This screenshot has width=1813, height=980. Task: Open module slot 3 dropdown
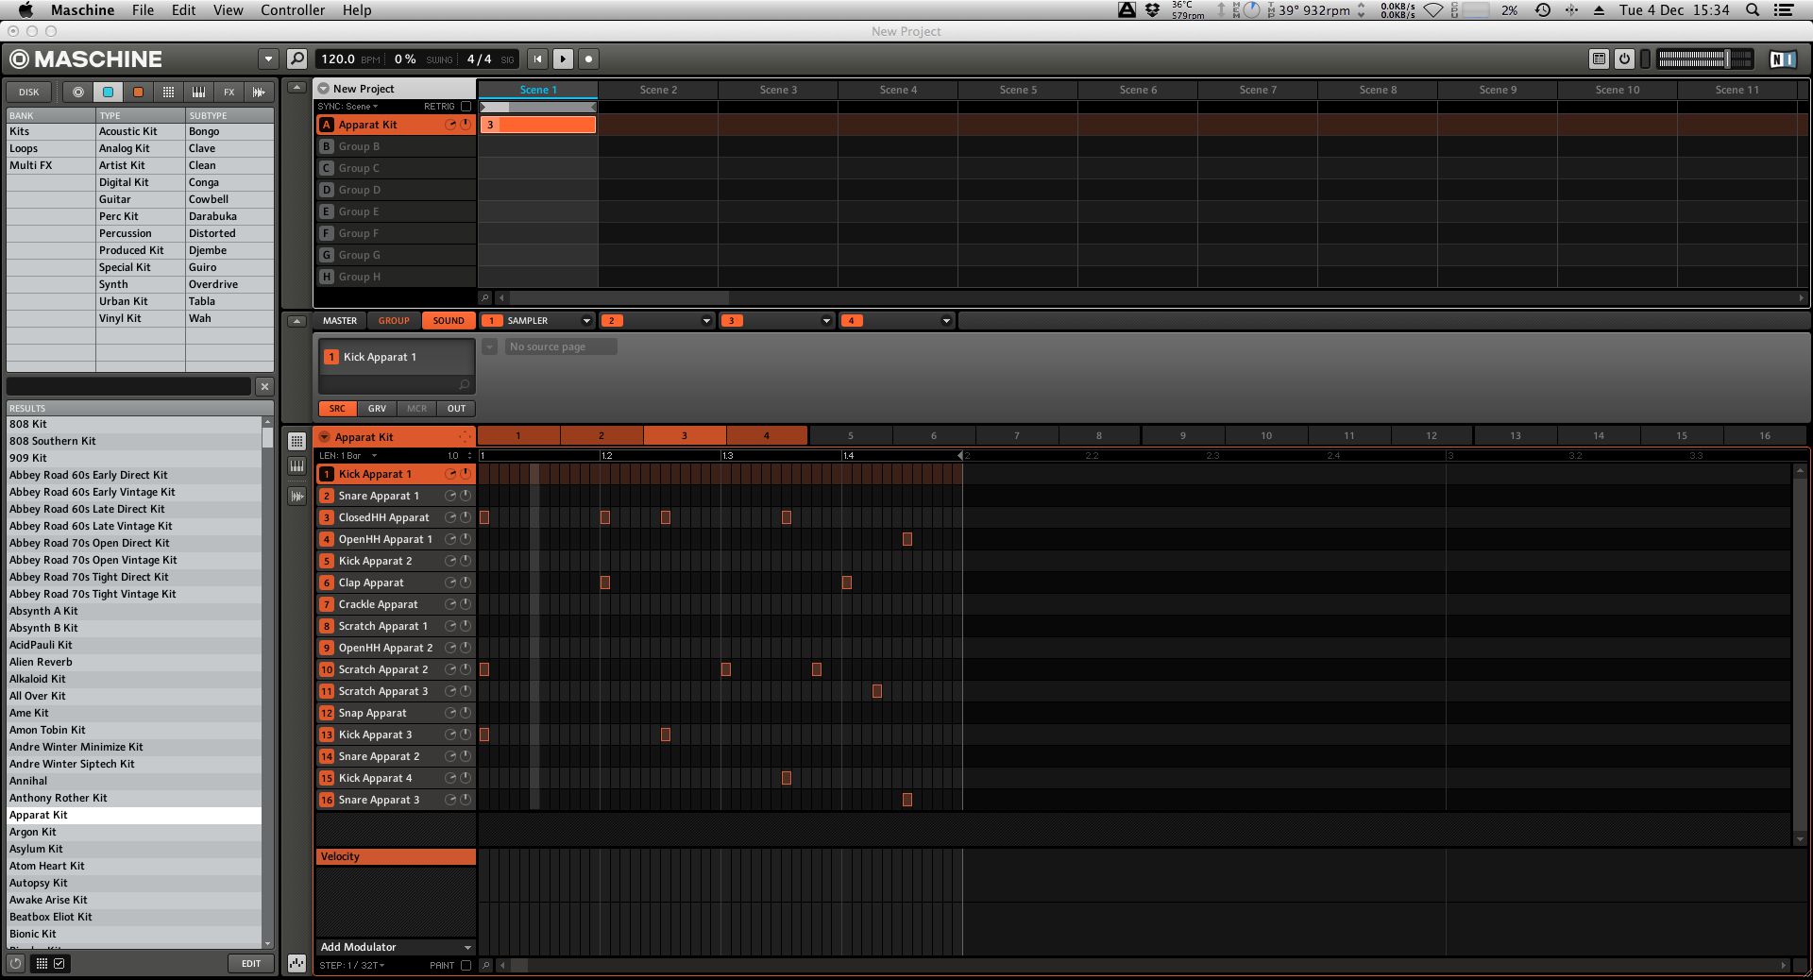(826, 321)
